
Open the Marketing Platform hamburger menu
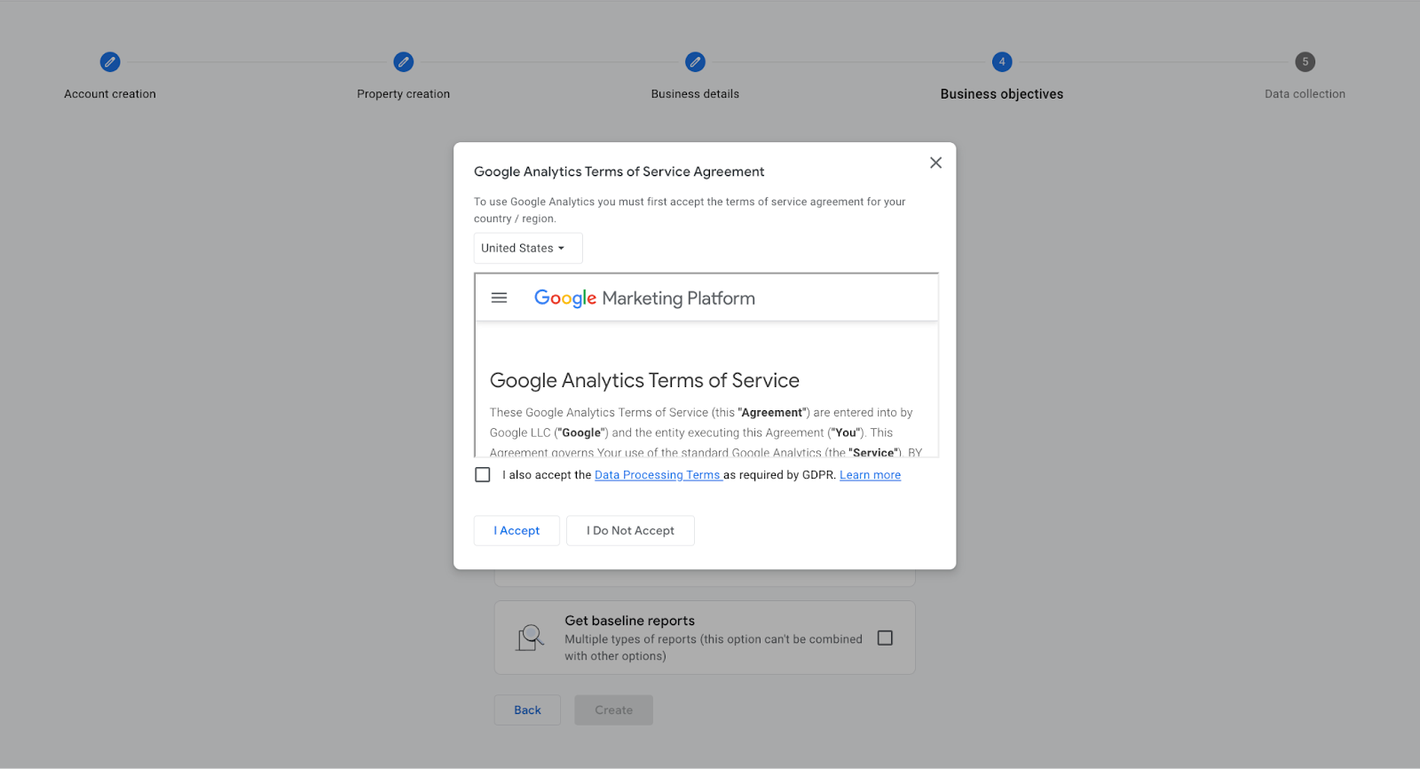click(500, 298)
